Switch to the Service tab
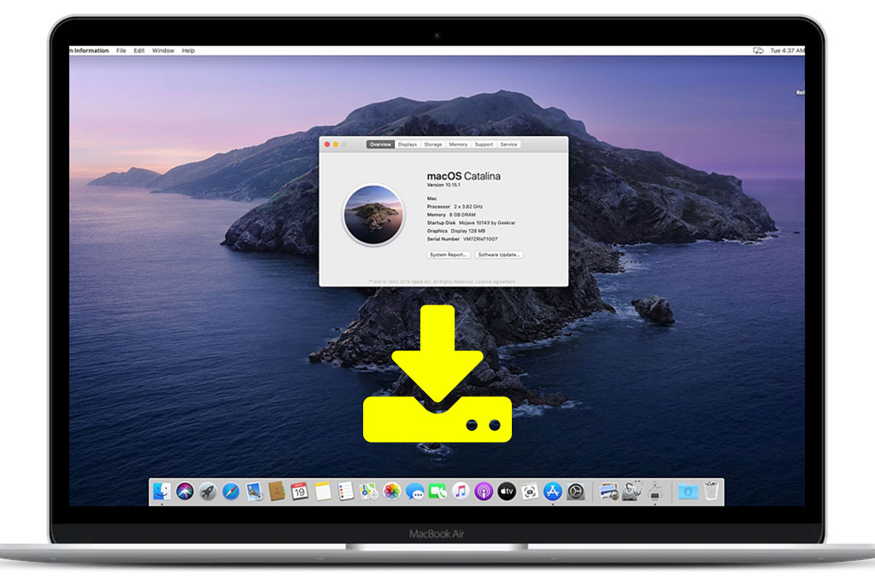 [x=508, y=144]
